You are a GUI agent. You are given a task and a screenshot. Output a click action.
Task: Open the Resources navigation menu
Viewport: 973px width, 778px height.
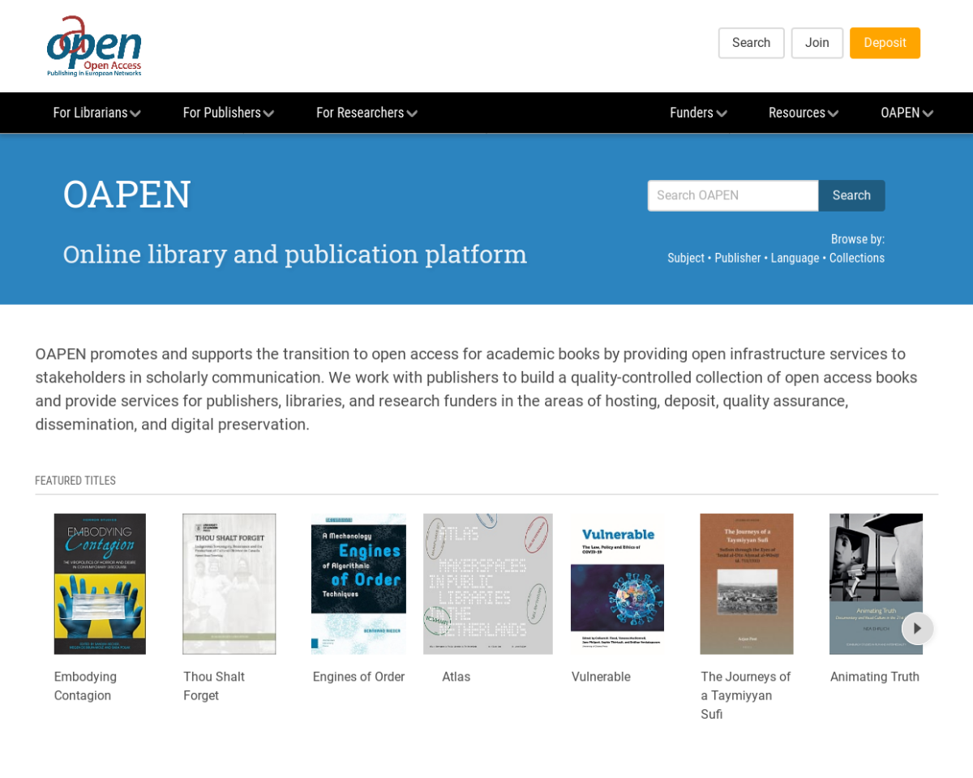coord(803,113)
